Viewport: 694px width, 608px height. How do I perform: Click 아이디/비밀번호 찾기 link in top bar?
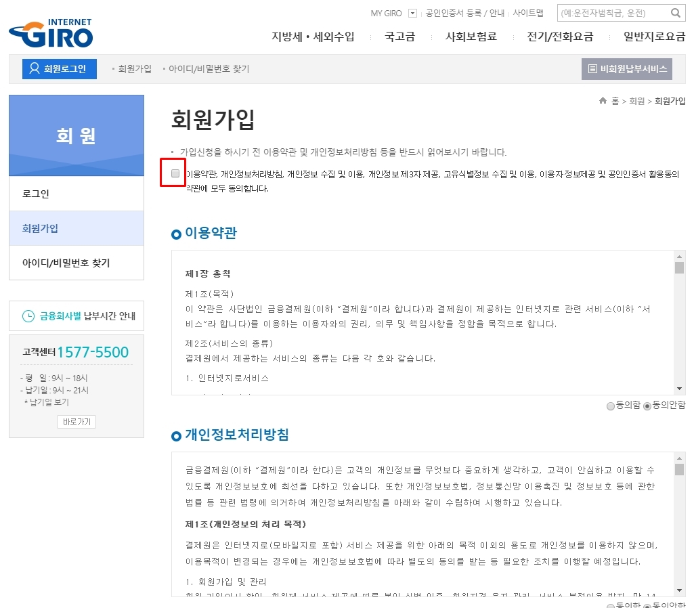[x=209, y=69]
